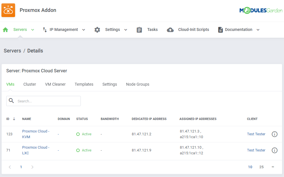Sort by STATUS column header
Viewport: 284px width, 177px height.
pyautogui.click(x=82, y=119)
